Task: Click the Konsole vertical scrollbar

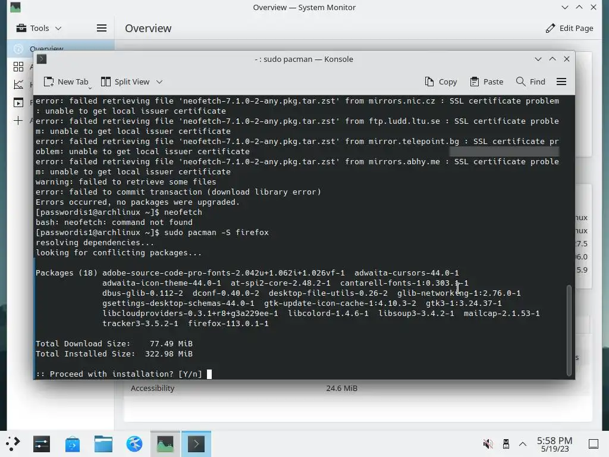Action: tap(569, 330)
